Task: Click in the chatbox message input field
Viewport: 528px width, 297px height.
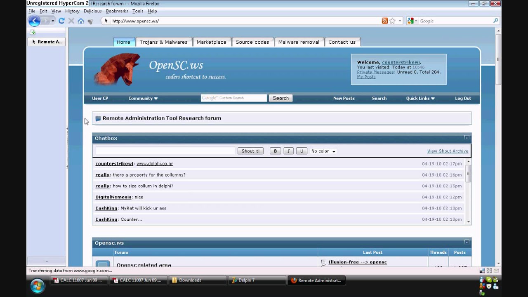Action: tap(165, 151)
